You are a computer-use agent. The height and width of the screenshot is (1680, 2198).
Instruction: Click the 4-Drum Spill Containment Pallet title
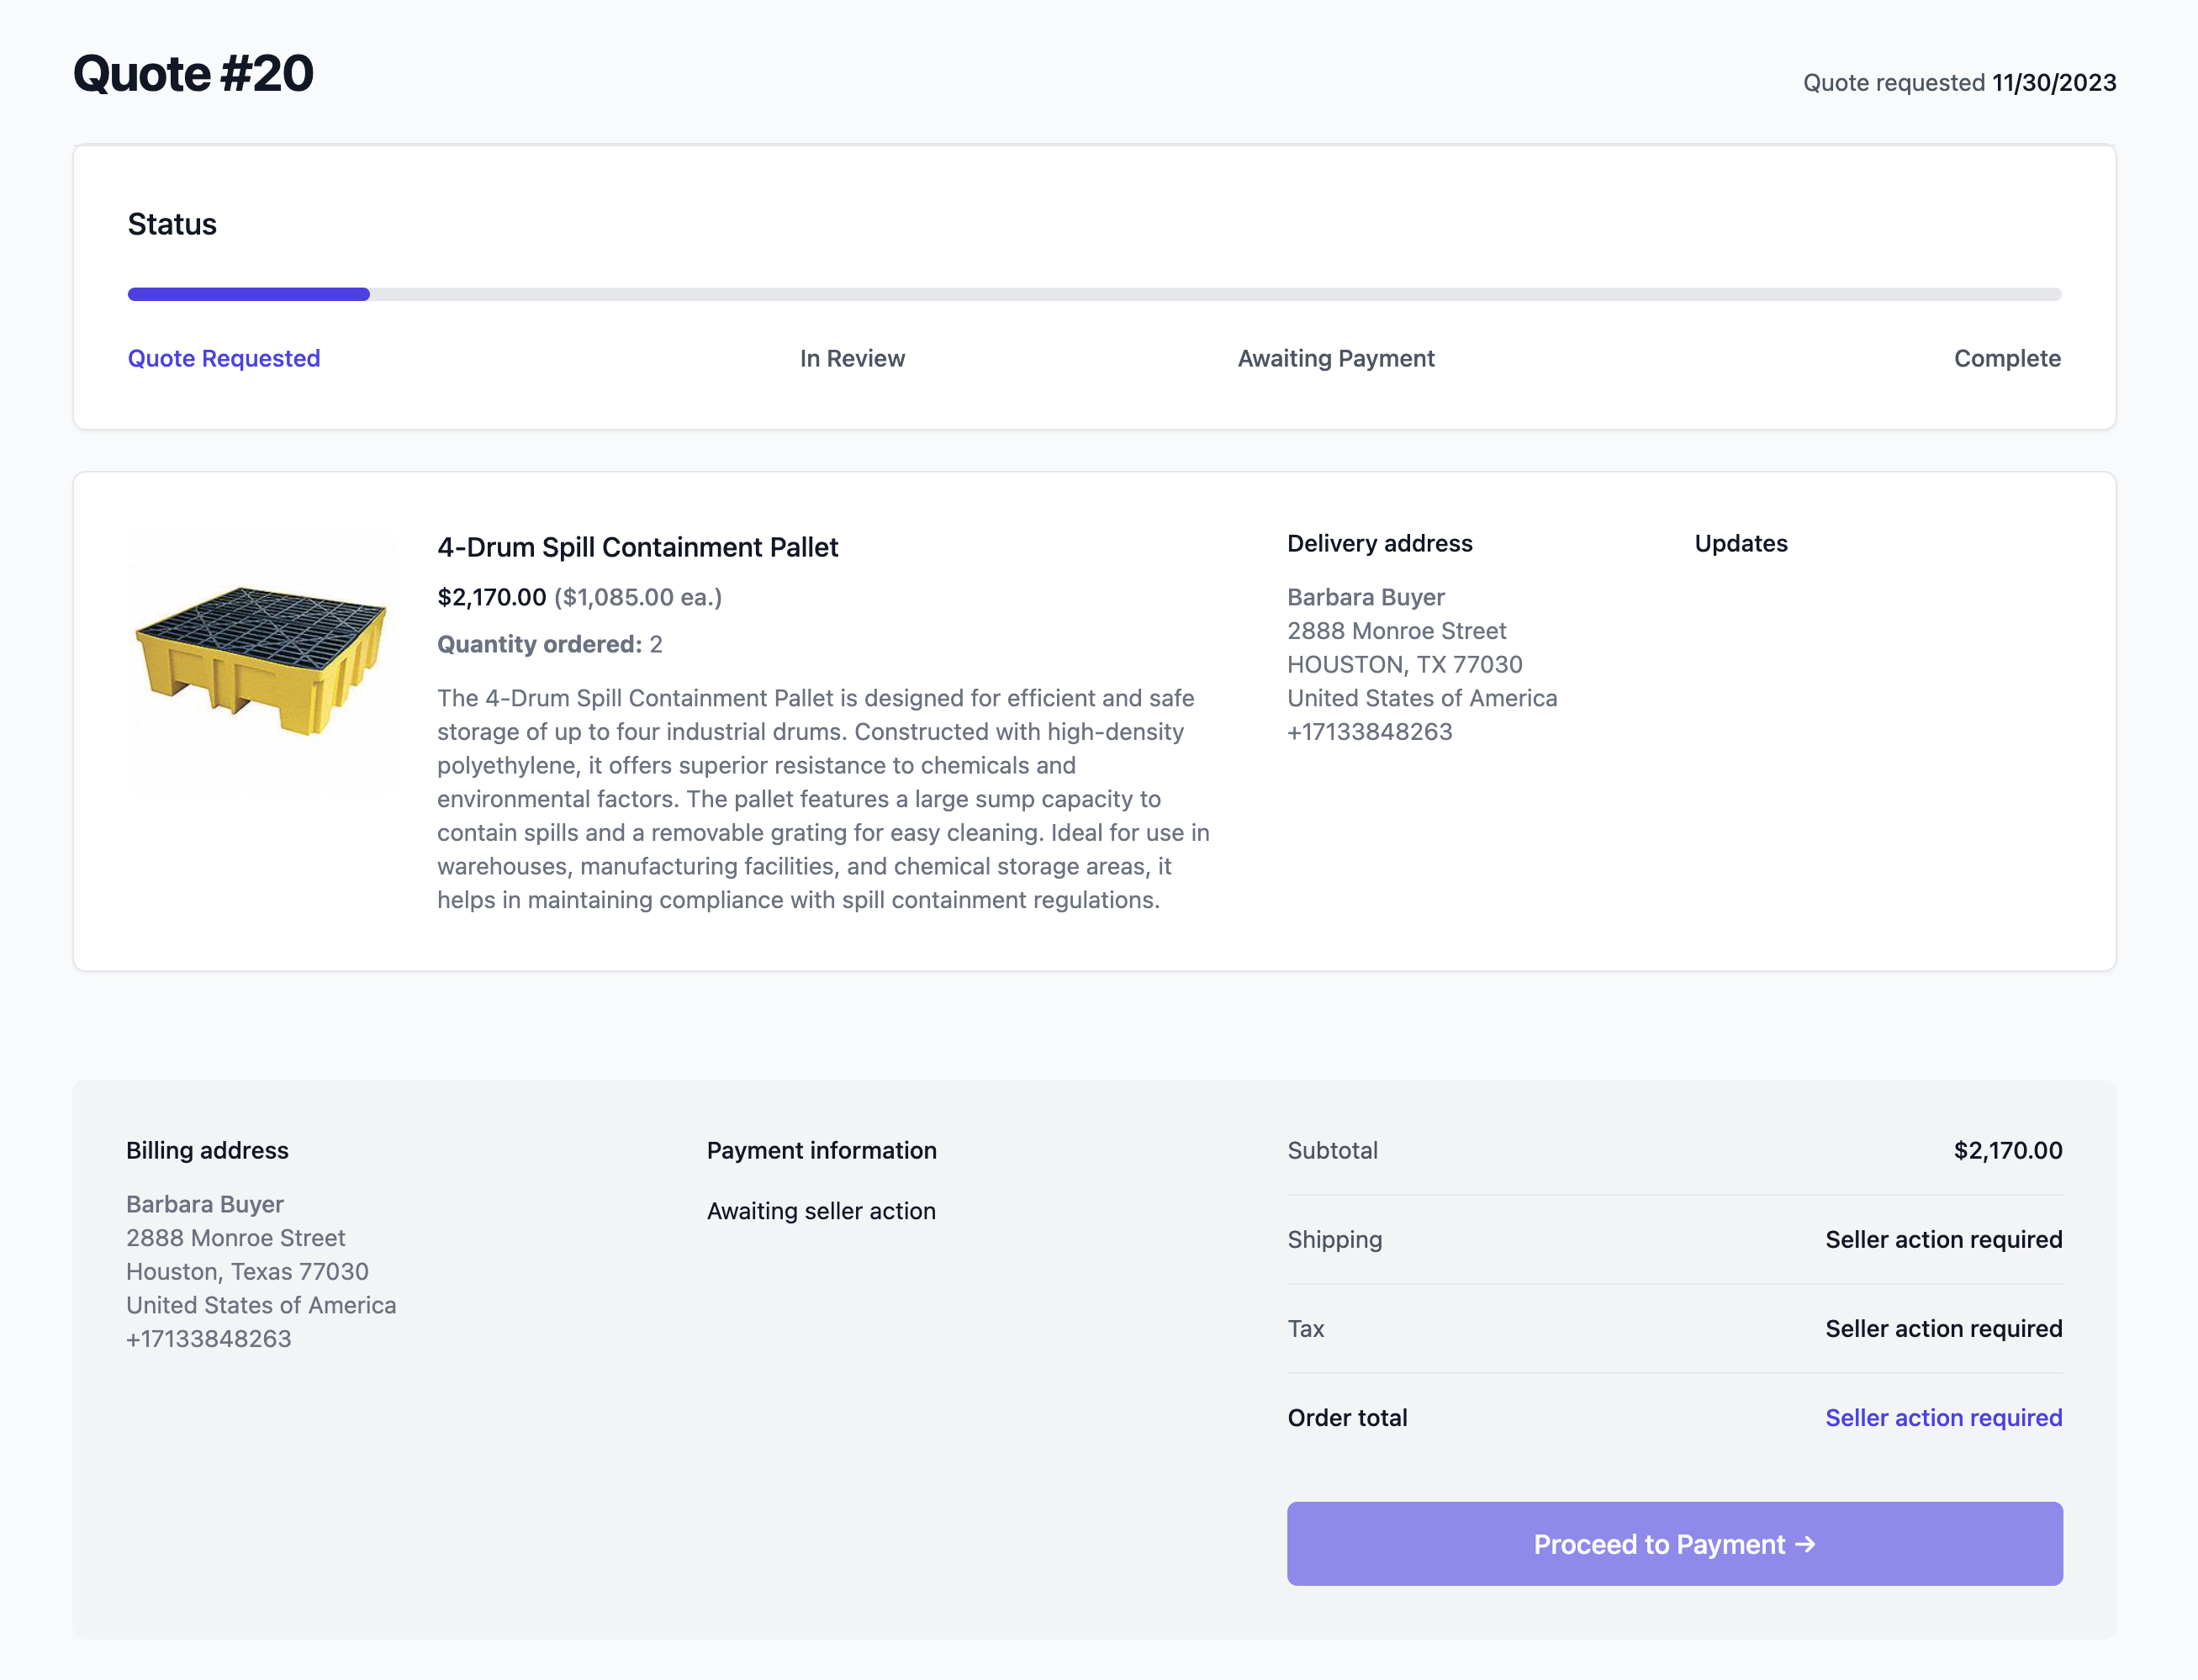[637, 547]
